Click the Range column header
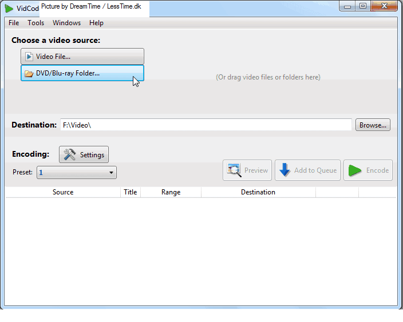This screenshot has width=403, height=322. [x=171, y=192]
